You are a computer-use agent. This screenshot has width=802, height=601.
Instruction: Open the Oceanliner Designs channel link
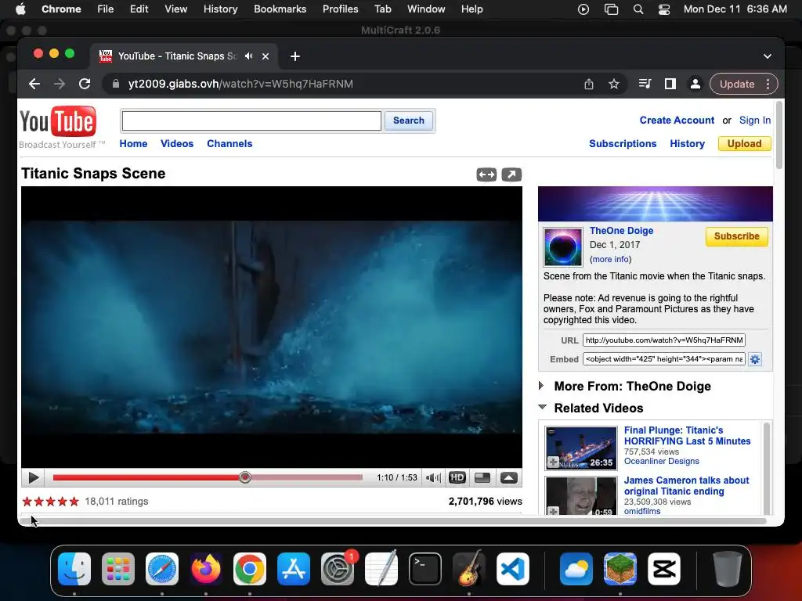661,461
